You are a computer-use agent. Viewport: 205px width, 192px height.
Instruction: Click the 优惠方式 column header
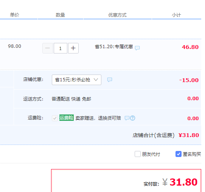coord(117,15)
